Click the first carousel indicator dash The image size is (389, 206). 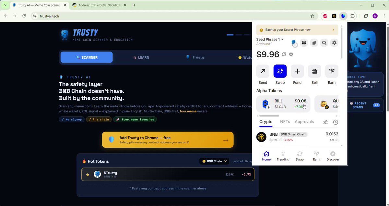pos(230,35)
